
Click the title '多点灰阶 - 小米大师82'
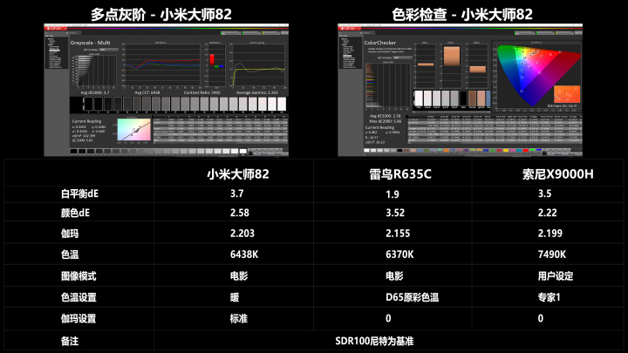click(161, 15)
